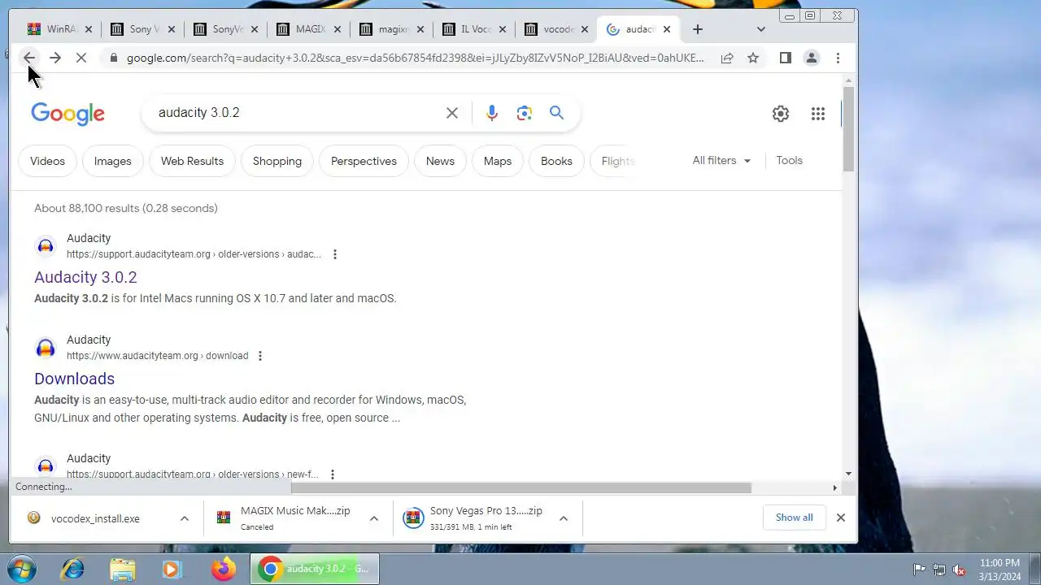The height and width of the screenshot is (585, 1041).
Task: Expand options for Sony Vegas Pro download
Action: click(564, 518)
